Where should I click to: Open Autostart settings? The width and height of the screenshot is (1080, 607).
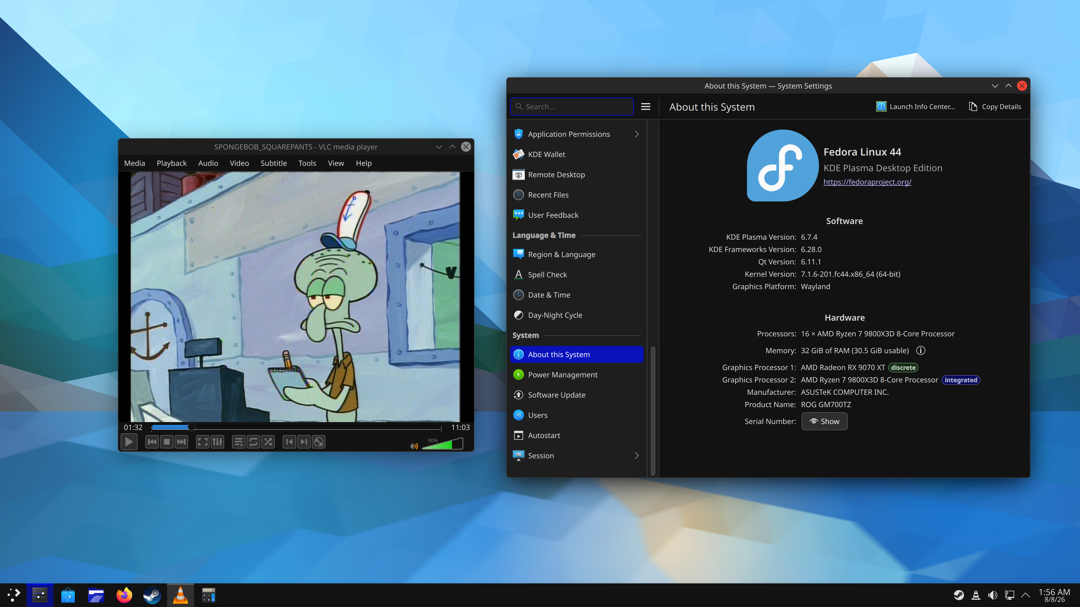[x=577, y=435]
